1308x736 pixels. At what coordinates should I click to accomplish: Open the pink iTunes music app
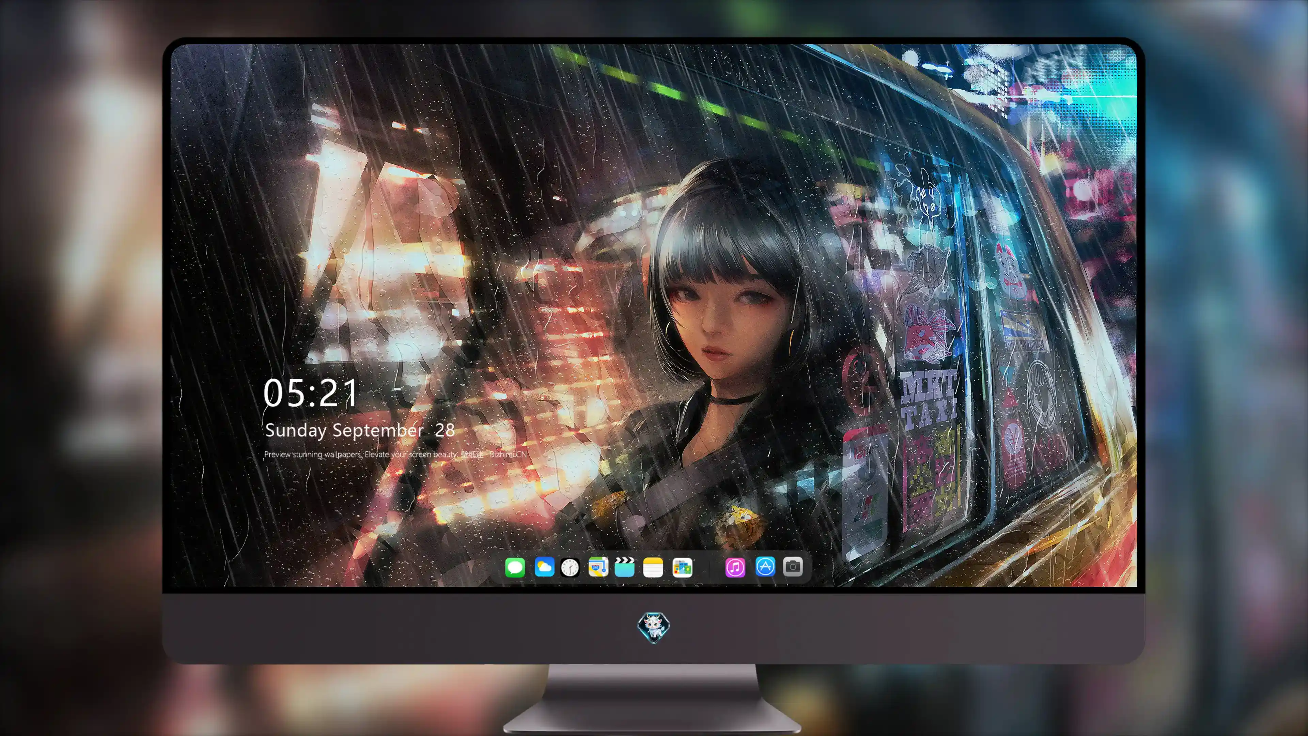click(x=735, y=567)
